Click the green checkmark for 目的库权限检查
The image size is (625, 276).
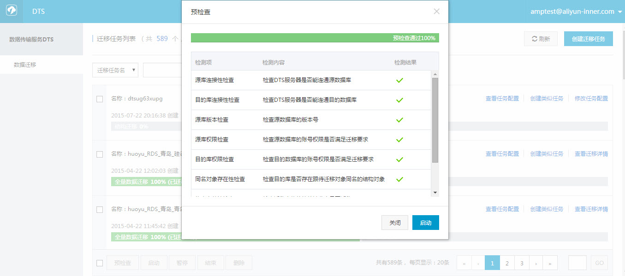click(399, 159)
